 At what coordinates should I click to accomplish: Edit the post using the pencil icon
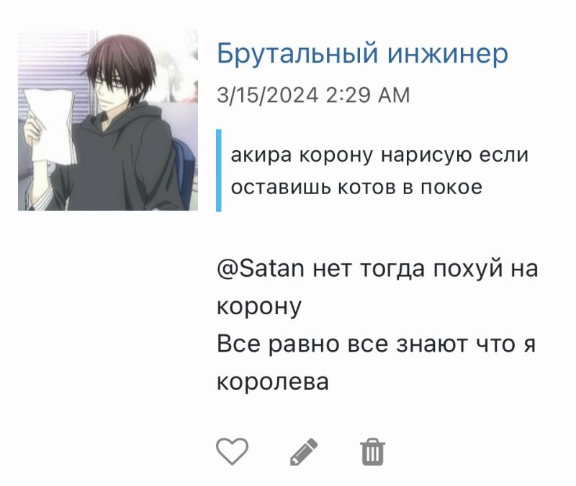[304, 452]
